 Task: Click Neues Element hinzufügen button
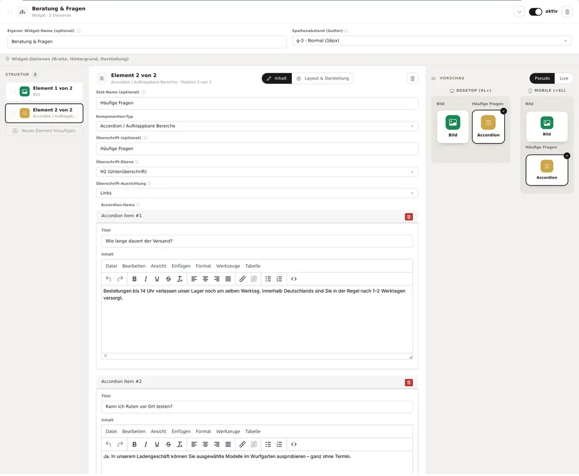(x=44, y=131)
